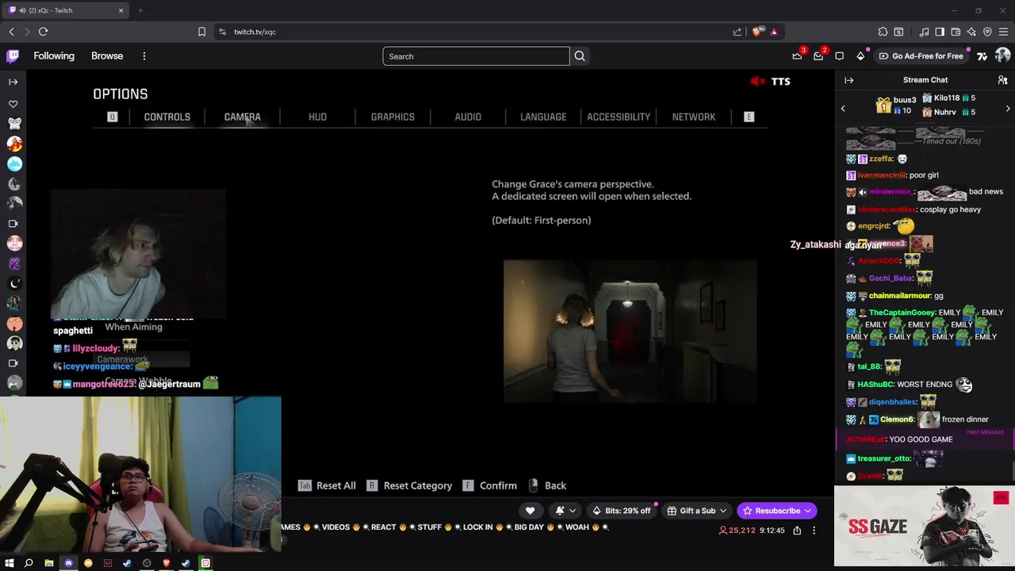Open notification bell dropdown

tap(566, 511)
